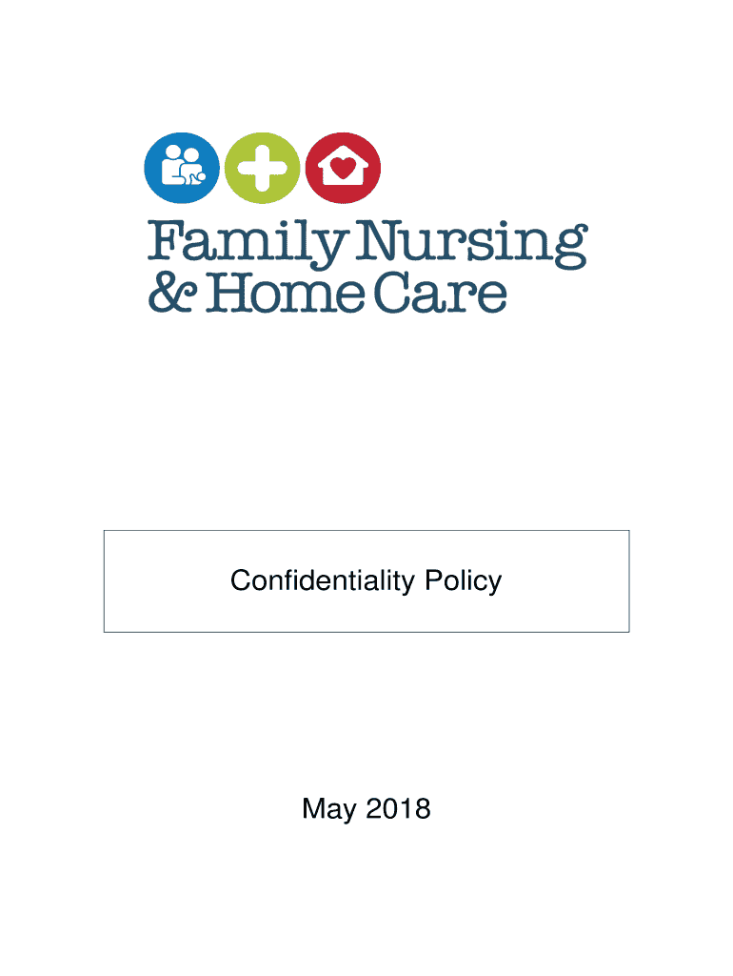Click the word "Confidentiality" in the title

pyautogui.click(x=323, y=580)
